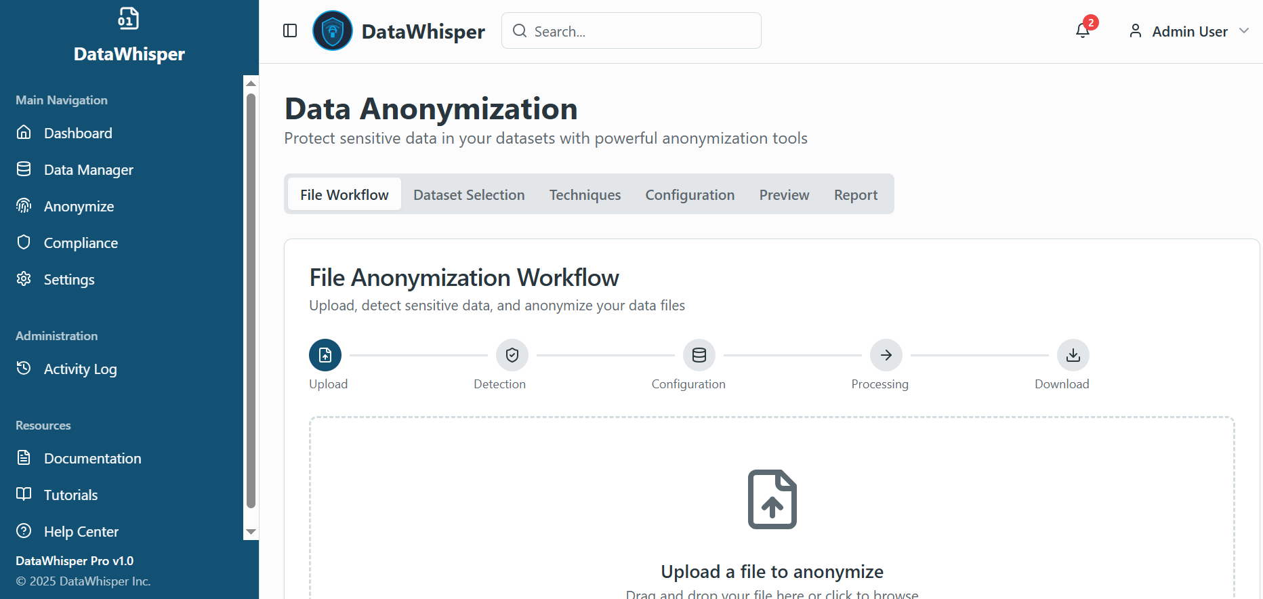
Task: Click the Download step icon
Action: pos(1073,355)
